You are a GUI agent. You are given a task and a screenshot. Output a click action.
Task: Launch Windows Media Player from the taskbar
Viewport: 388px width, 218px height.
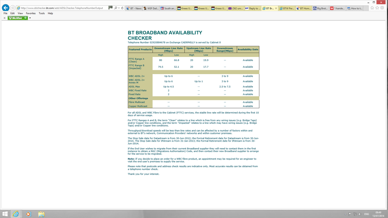pos(28,214)
